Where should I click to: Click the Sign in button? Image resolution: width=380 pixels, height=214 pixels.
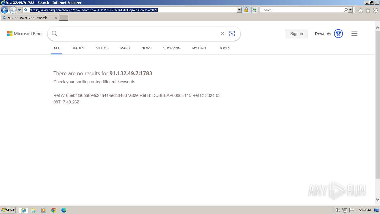tap(297, 34)
